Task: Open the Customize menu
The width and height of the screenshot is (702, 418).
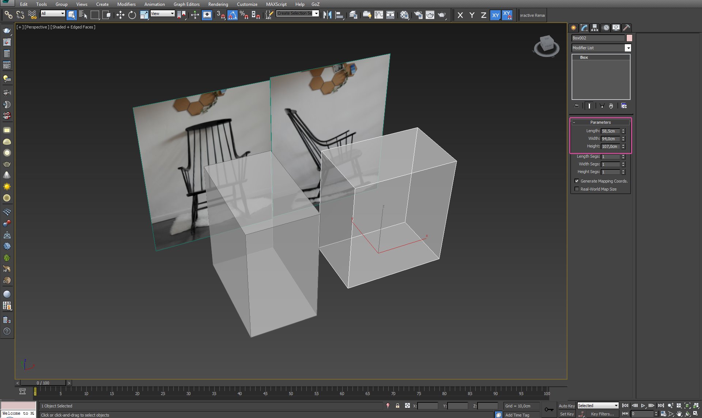Action: click(247, 4)
